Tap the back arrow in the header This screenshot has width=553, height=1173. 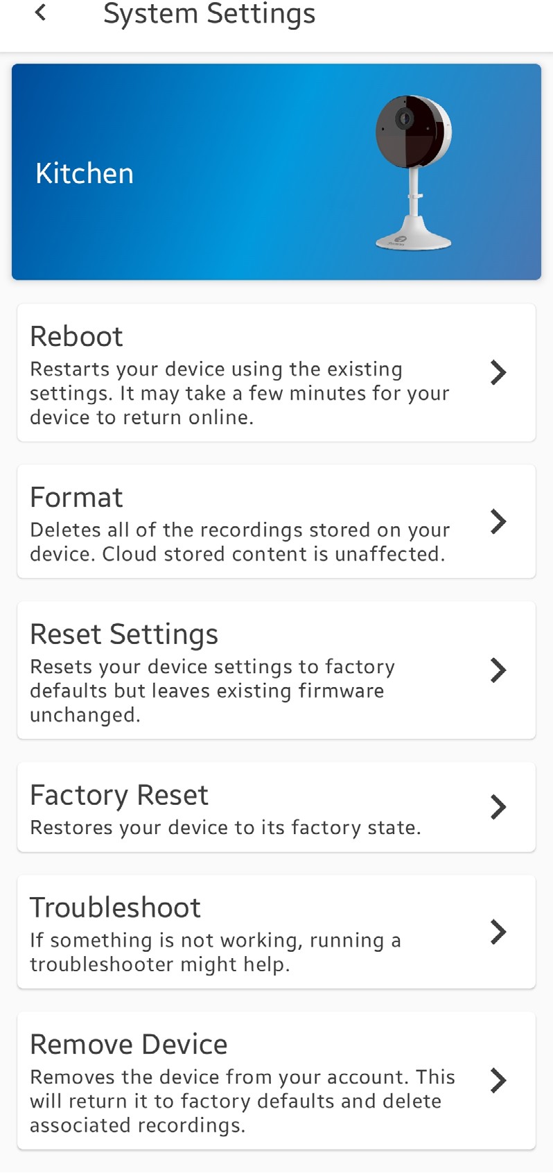coord(41,12)
